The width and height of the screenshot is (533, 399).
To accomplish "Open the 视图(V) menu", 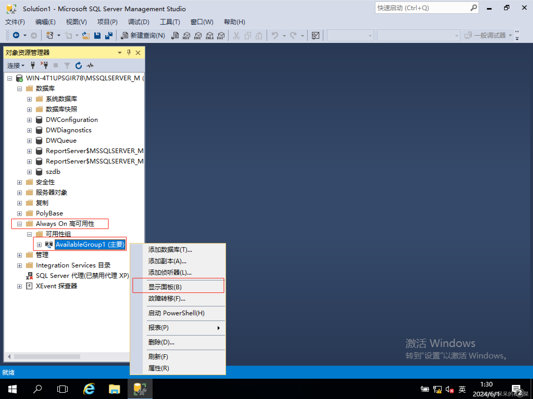I will 76,22.
